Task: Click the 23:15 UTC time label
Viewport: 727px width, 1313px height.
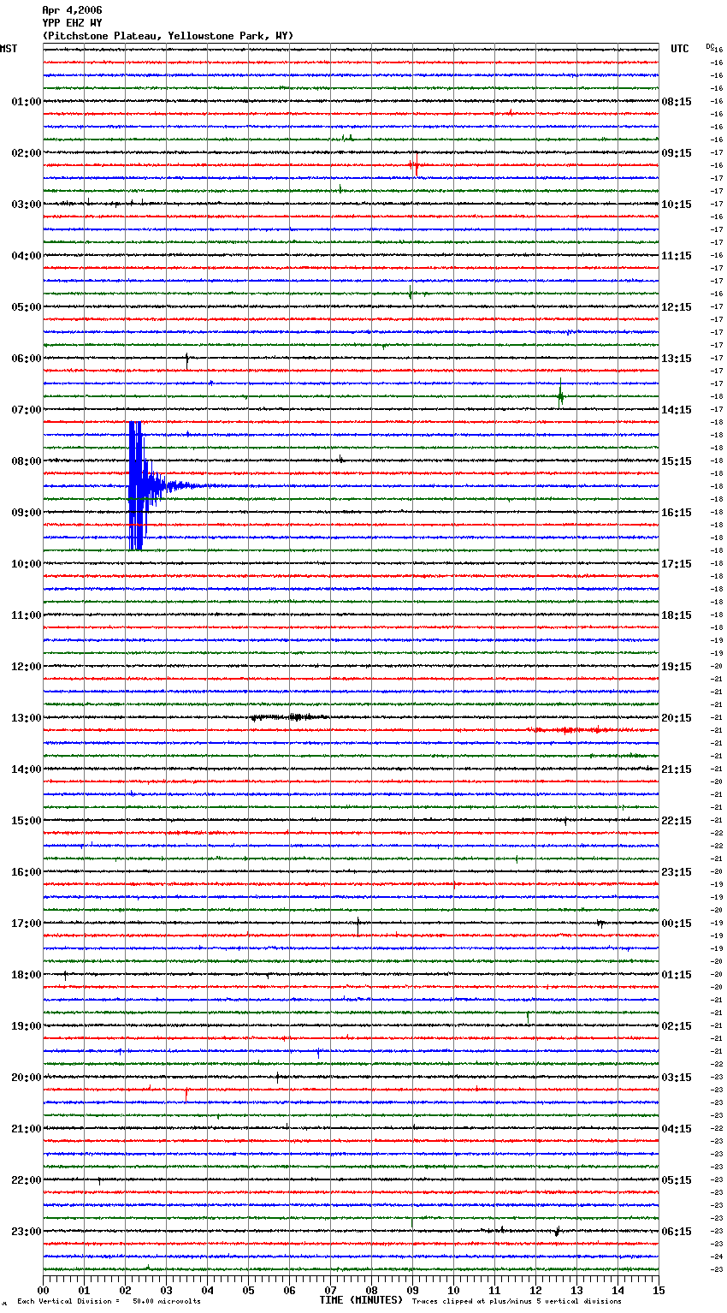Action: (677, 872)
